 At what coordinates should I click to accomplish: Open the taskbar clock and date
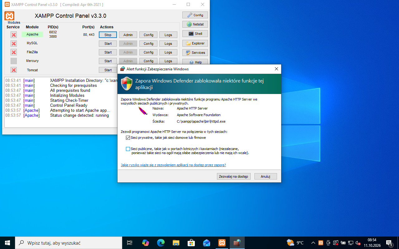(372, 243)
